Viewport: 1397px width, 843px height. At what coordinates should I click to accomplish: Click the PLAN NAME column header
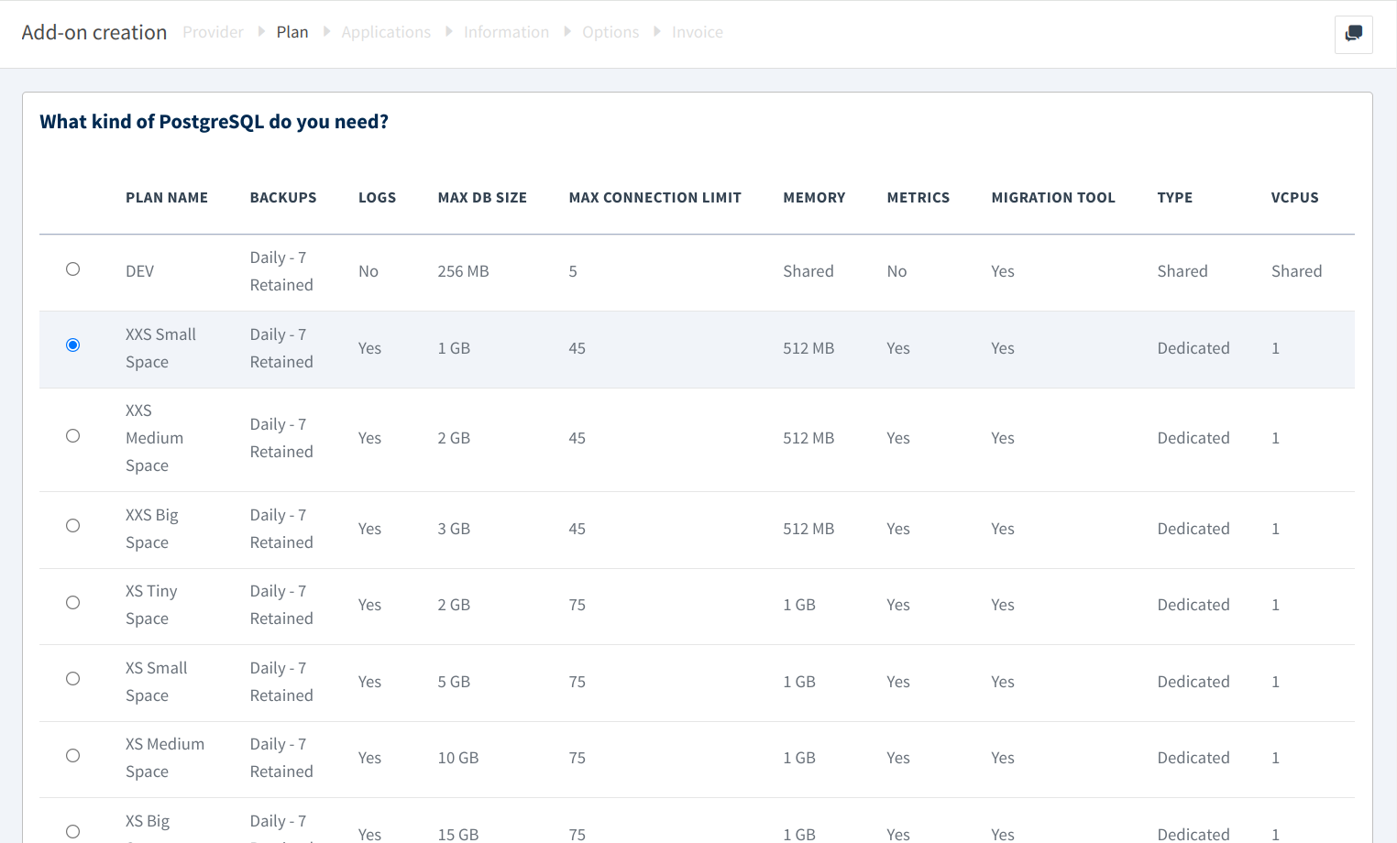point(167,198)
